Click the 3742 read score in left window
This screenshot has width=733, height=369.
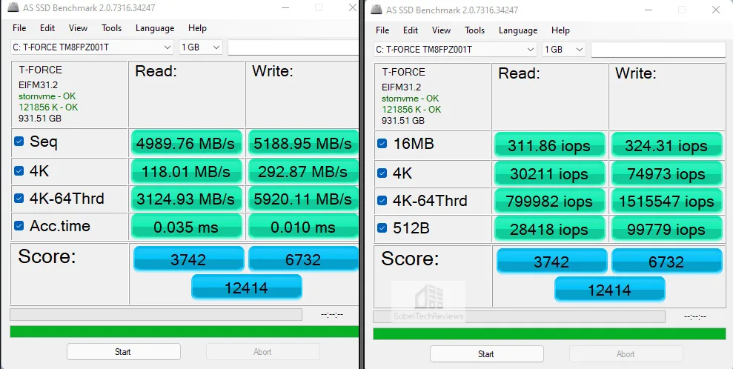(188, 259)
